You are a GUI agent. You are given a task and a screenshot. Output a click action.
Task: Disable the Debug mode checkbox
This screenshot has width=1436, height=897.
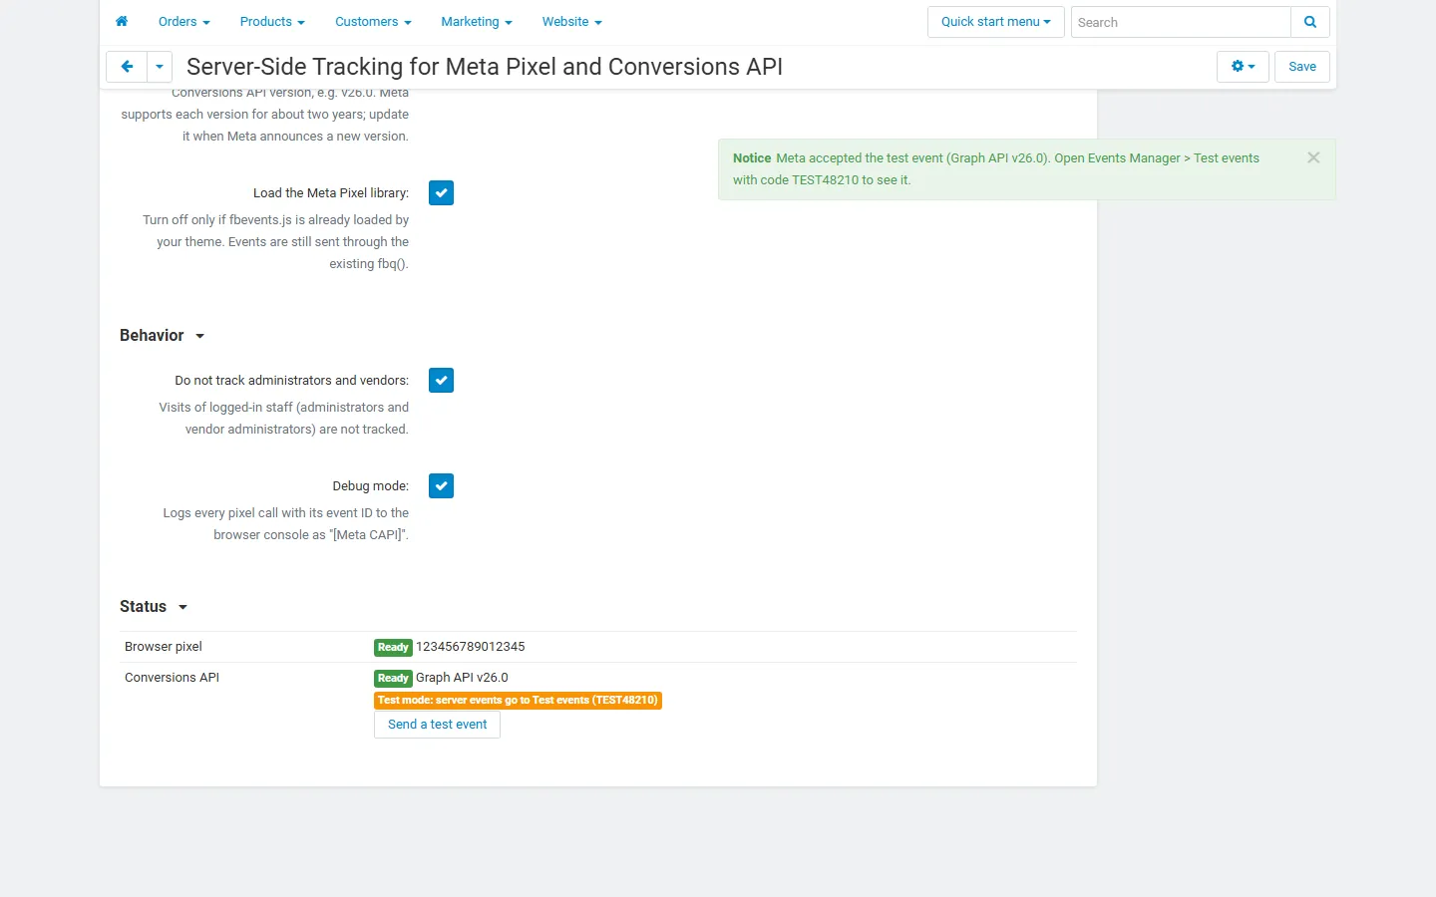pyautogui.click(x=441, y=486)
